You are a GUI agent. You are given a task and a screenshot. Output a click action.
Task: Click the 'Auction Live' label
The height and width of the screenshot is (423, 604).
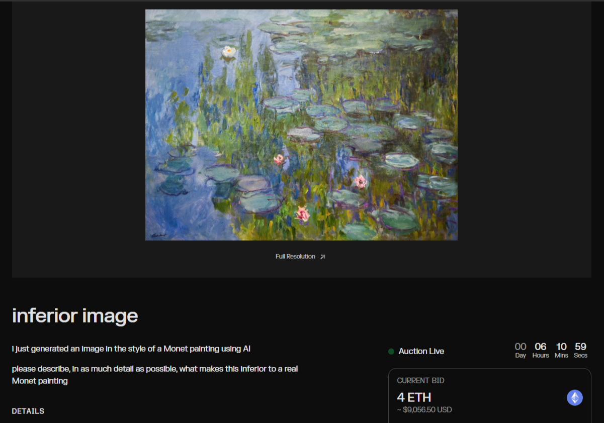[421, 352]
